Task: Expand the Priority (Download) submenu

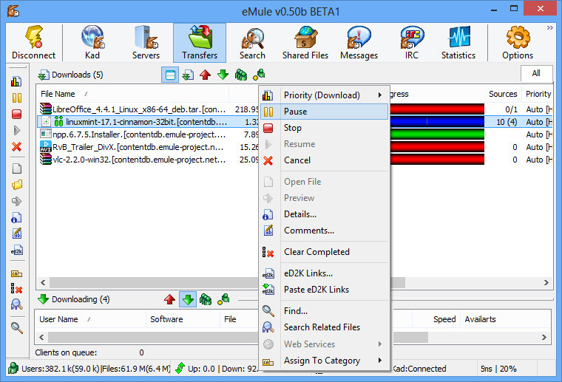Action: click(322, 95)
